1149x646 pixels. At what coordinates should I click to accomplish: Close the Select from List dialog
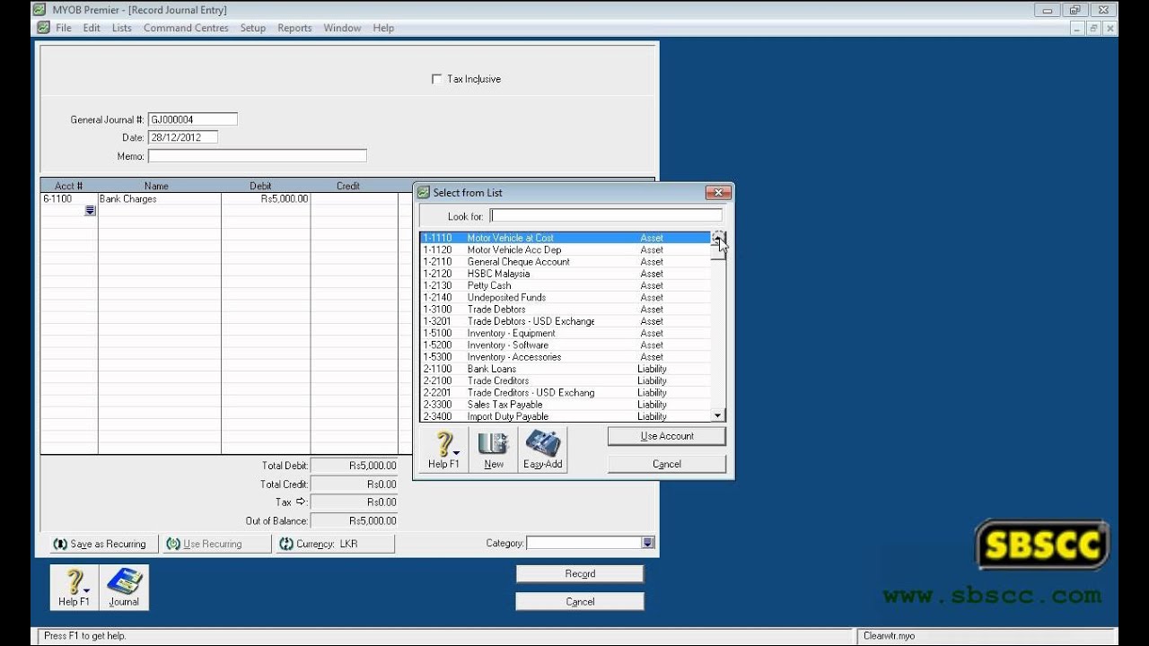click(717, 192)
